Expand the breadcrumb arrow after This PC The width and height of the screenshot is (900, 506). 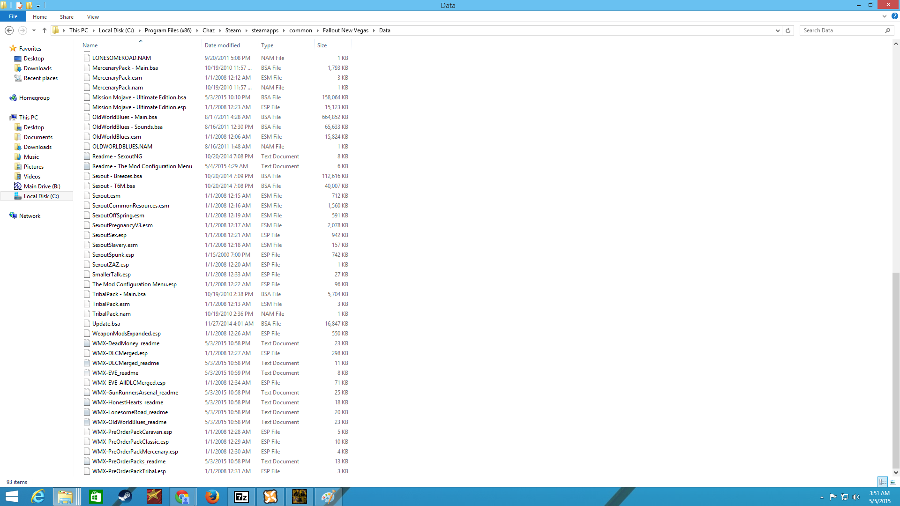point(93,30)
